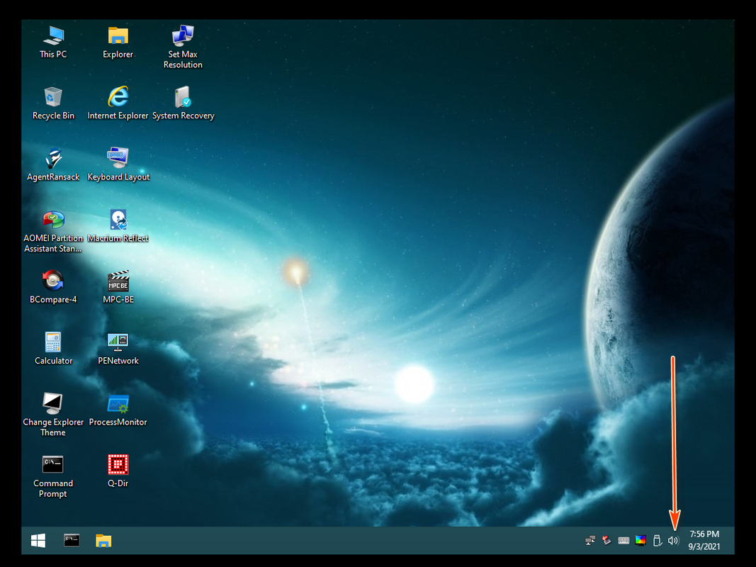Open the Windows Start menu
This screenshot has width=756, height=567.
click(38, 541)
